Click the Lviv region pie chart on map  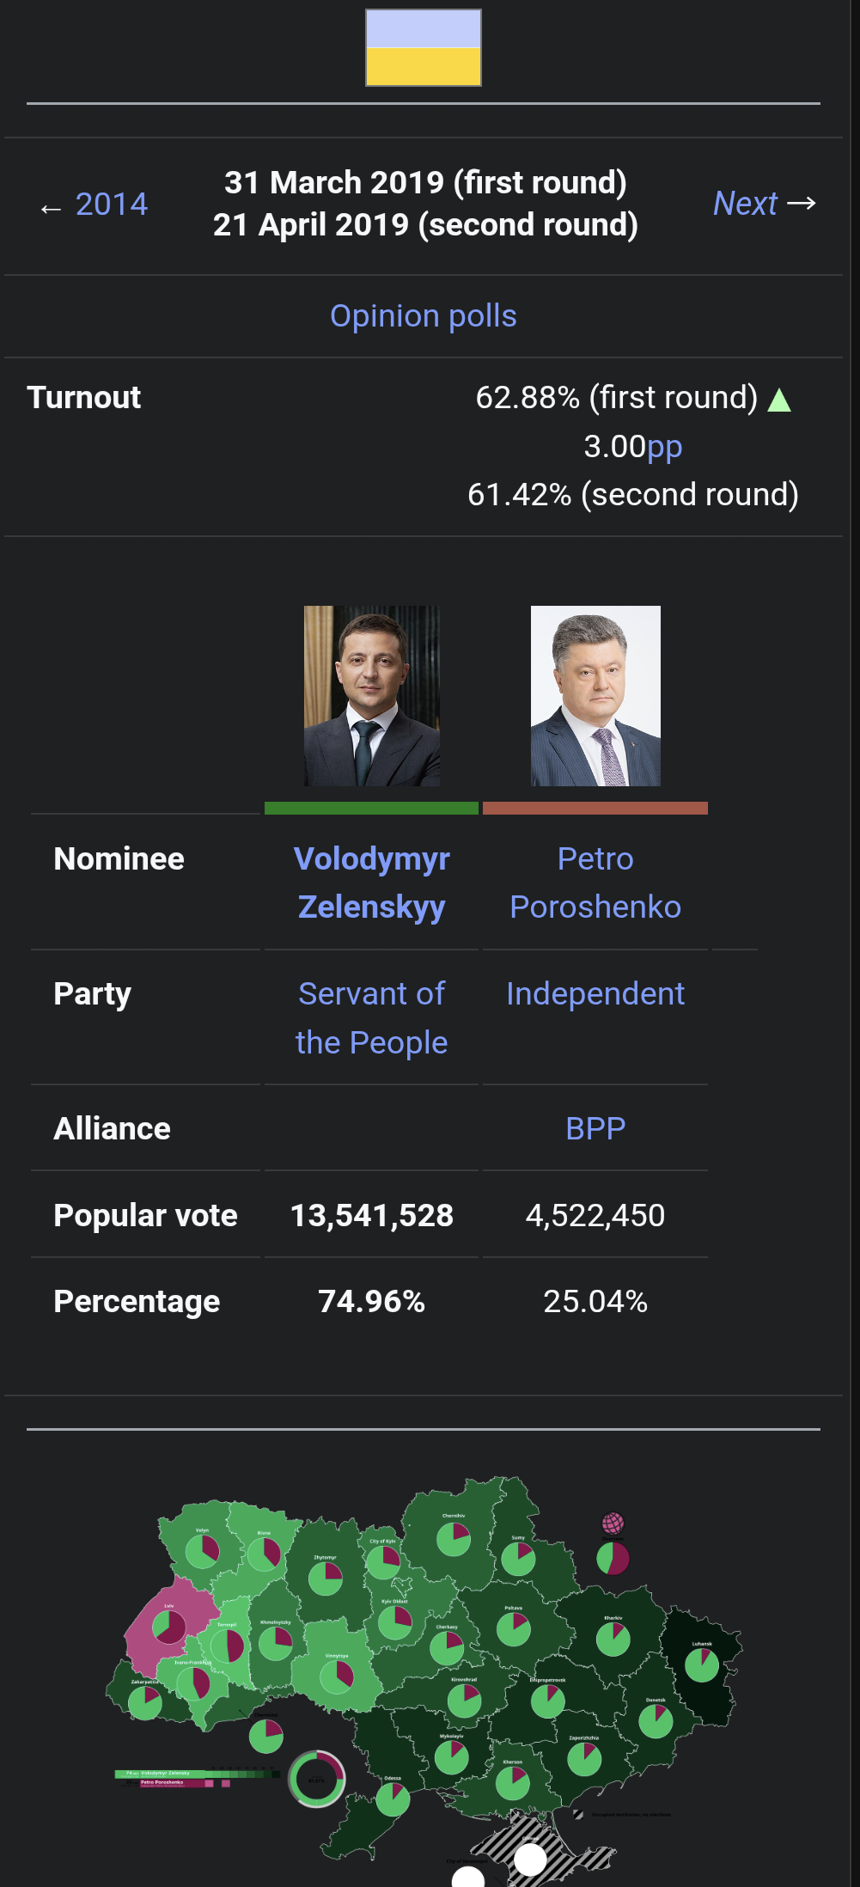169,1627
